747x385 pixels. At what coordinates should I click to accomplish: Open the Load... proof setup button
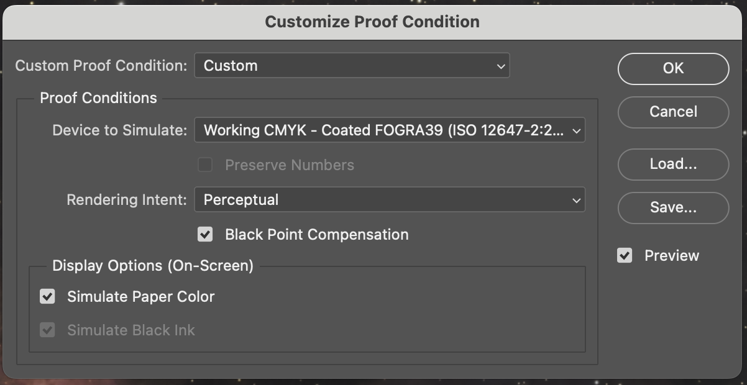click(673, 164)
